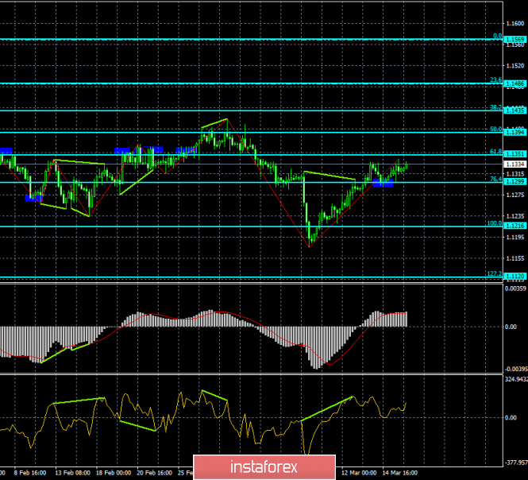Viewport: 528px width, 480px height.
Task: Click the instaforex logo banner
Action: (264, 466)
